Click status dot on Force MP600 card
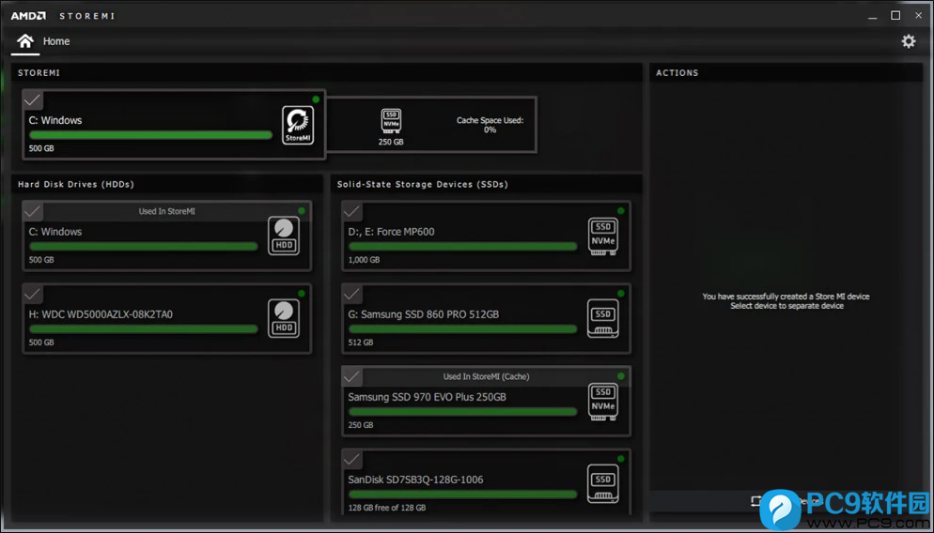The height and width of the screenshot is (533, 934). 621,210
